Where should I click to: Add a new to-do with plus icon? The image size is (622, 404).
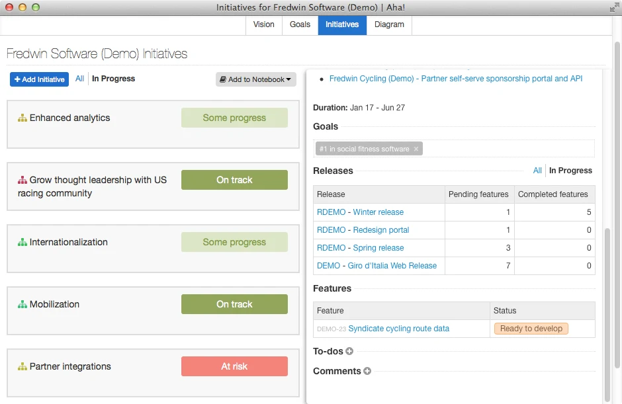(349, 351)
